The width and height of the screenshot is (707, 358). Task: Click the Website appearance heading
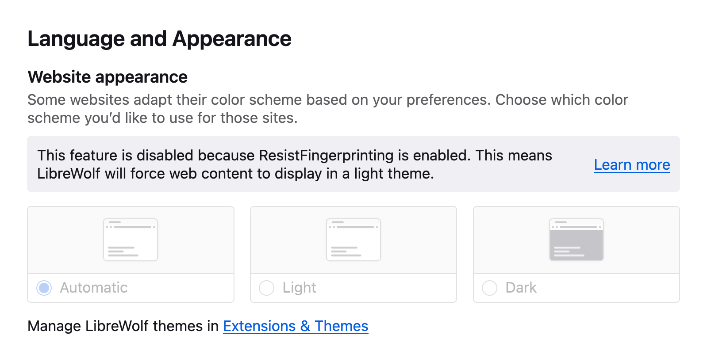107,77
